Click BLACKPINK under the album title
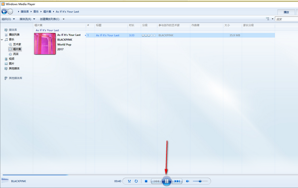This screenshot has width=298, height=188. click(x=65, y=40)
